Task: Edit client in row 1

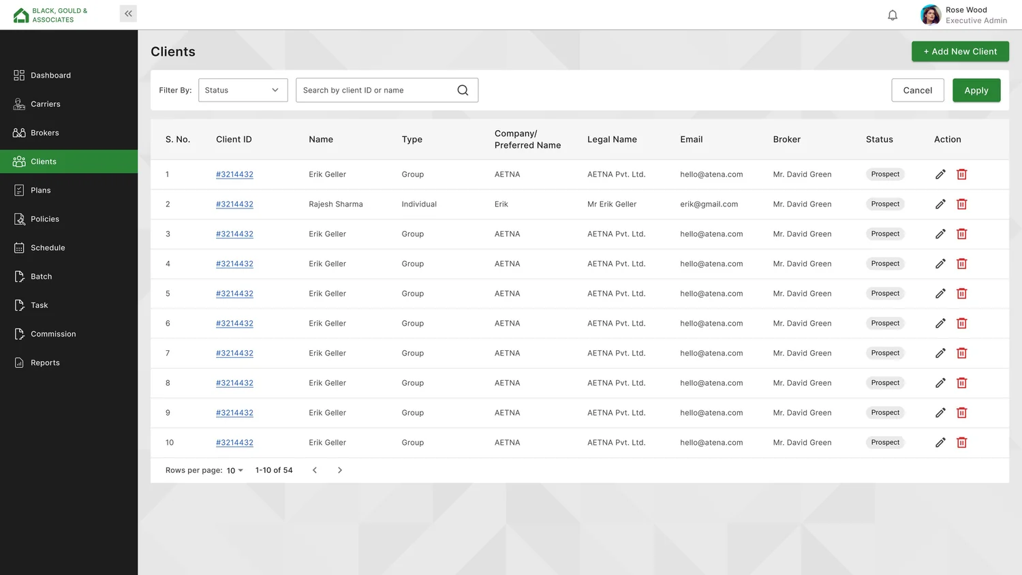Action: (x=940, y=174)
